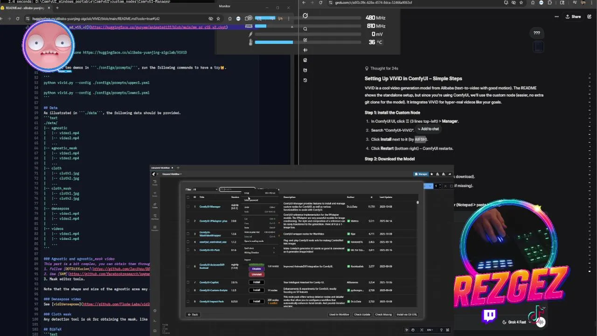Click Back button in Manager dialog
The width and height of the screenshot is (597, 336).
(193, 315)
